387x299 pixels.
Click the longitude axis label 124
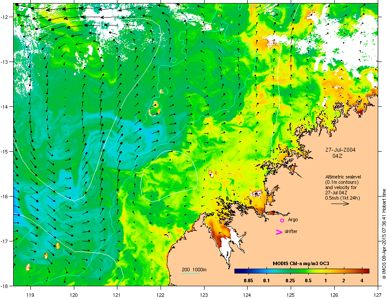[247, 295]
